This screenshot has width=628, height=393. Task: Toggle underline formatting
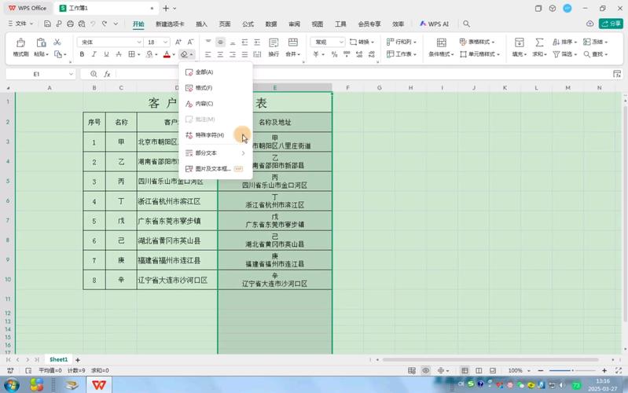[x=106, y=54]
